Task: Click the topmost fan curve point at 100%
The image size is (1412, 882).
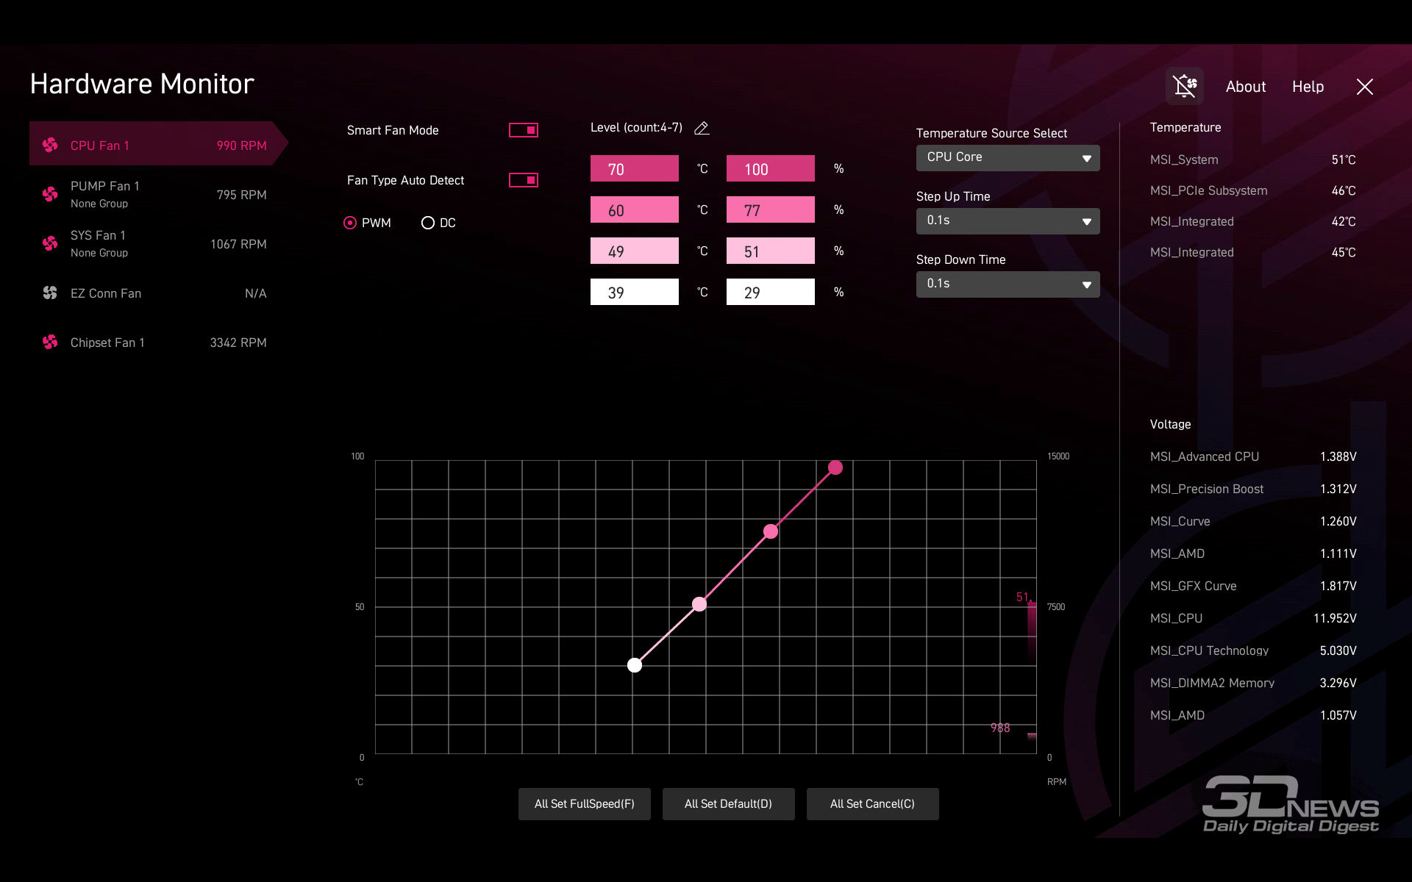Action: coord(835,467)
